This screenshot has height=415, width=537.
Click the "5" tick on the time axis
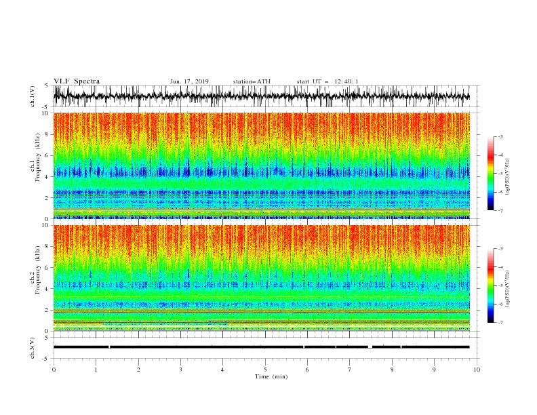(265, 370)
